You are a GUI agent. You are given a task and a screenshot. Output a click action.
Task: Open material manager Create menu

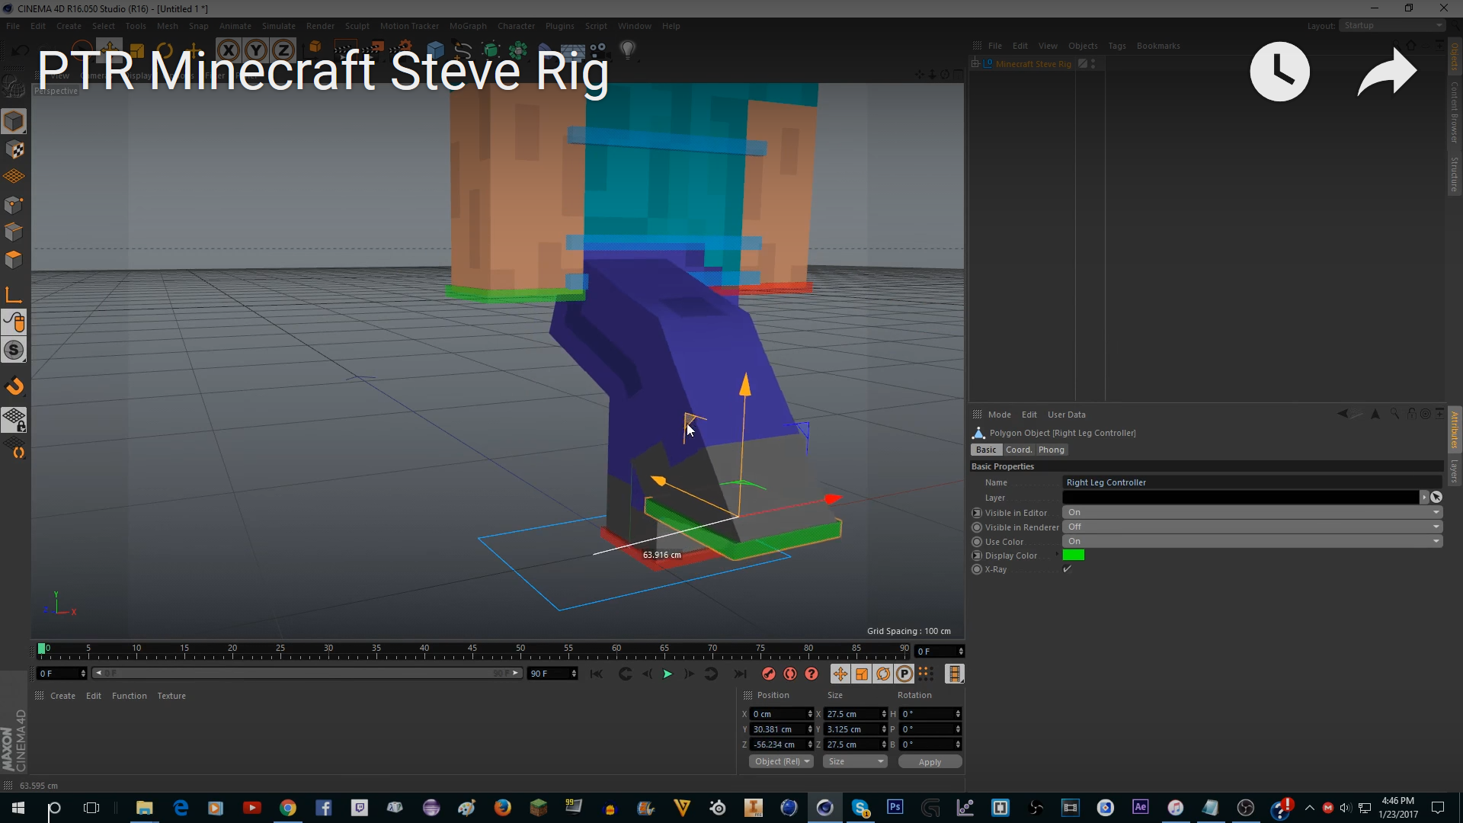[62, 696]
